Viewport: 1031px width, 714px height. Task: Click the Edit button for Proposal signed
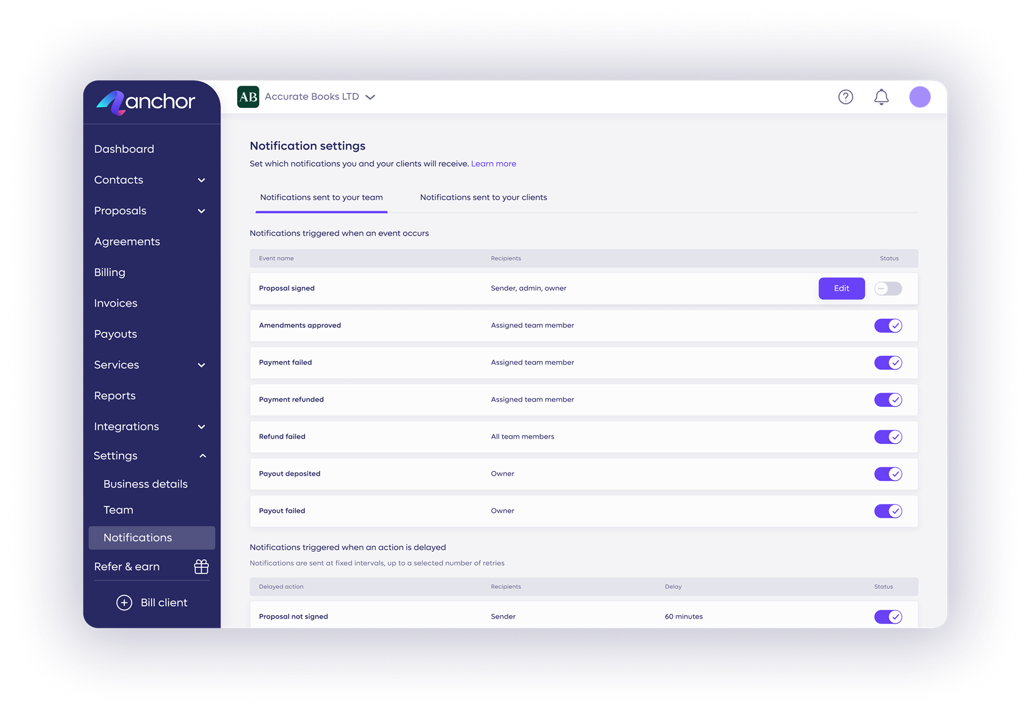(x=842, y=288)
